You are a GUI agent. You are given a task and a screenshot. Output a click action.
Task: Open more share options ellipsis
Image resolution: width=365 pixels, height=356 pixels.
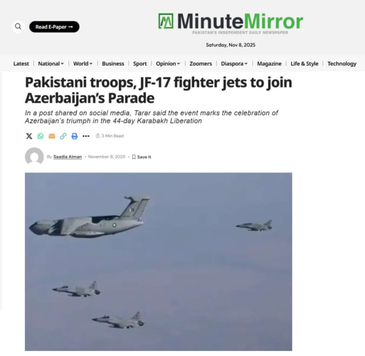click(86, 136)
